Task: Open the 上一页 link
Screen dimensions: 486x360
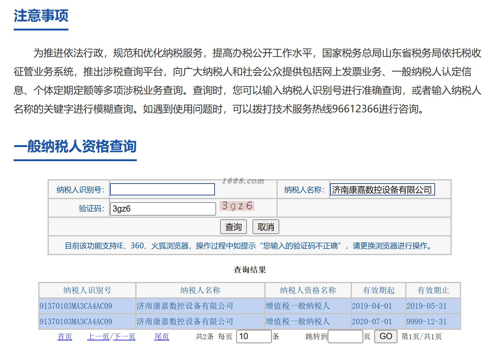Action: [98, 337]
